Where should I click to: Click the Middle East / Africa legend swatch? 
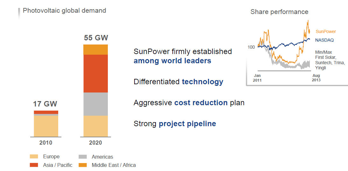[x=83, y=165]
